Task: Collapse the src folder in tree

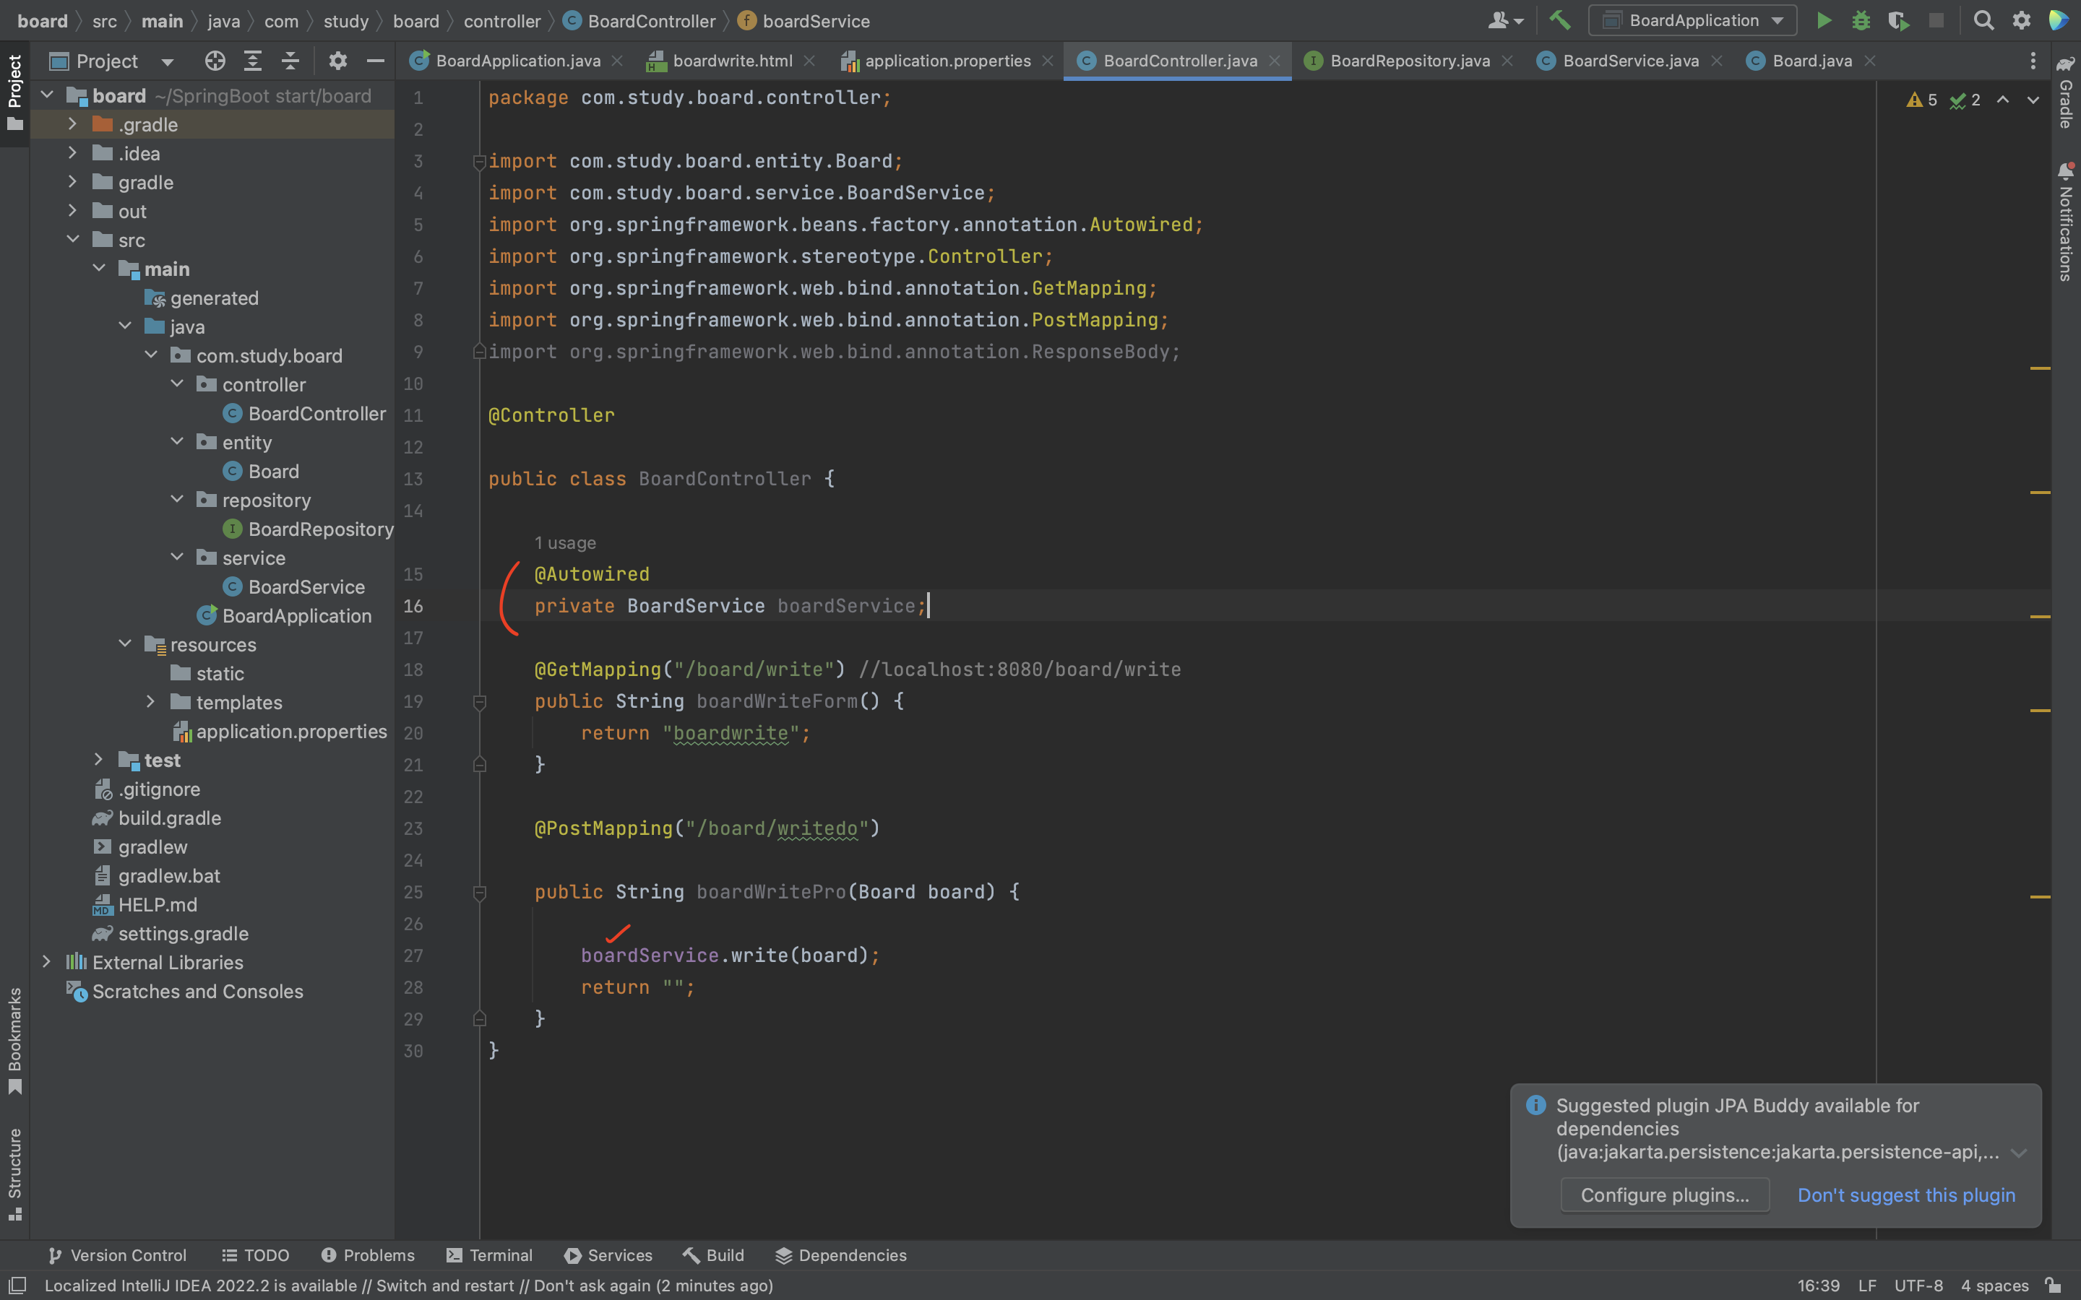Action: click(73, 240)
